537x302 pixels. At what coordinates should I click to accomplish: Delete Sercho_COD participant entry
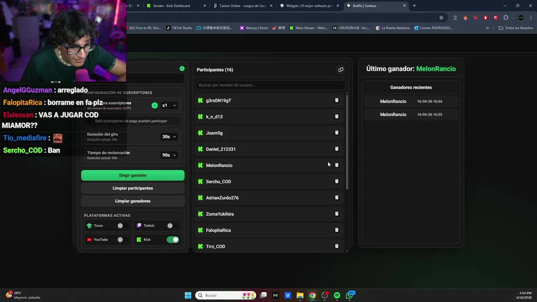pos(336,181)
